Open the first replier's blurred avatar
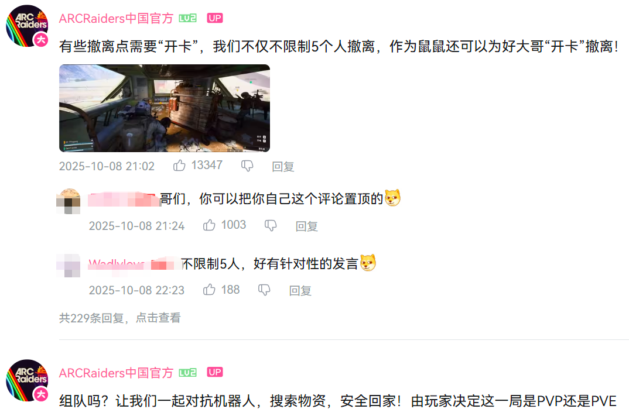This screenshot has height=409, width=629. pos(68,201)
